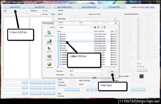The height and width of the screenshot is (104, 161).
Task: Open Desktop location in dialog sidebar
Action: [49, 42]
